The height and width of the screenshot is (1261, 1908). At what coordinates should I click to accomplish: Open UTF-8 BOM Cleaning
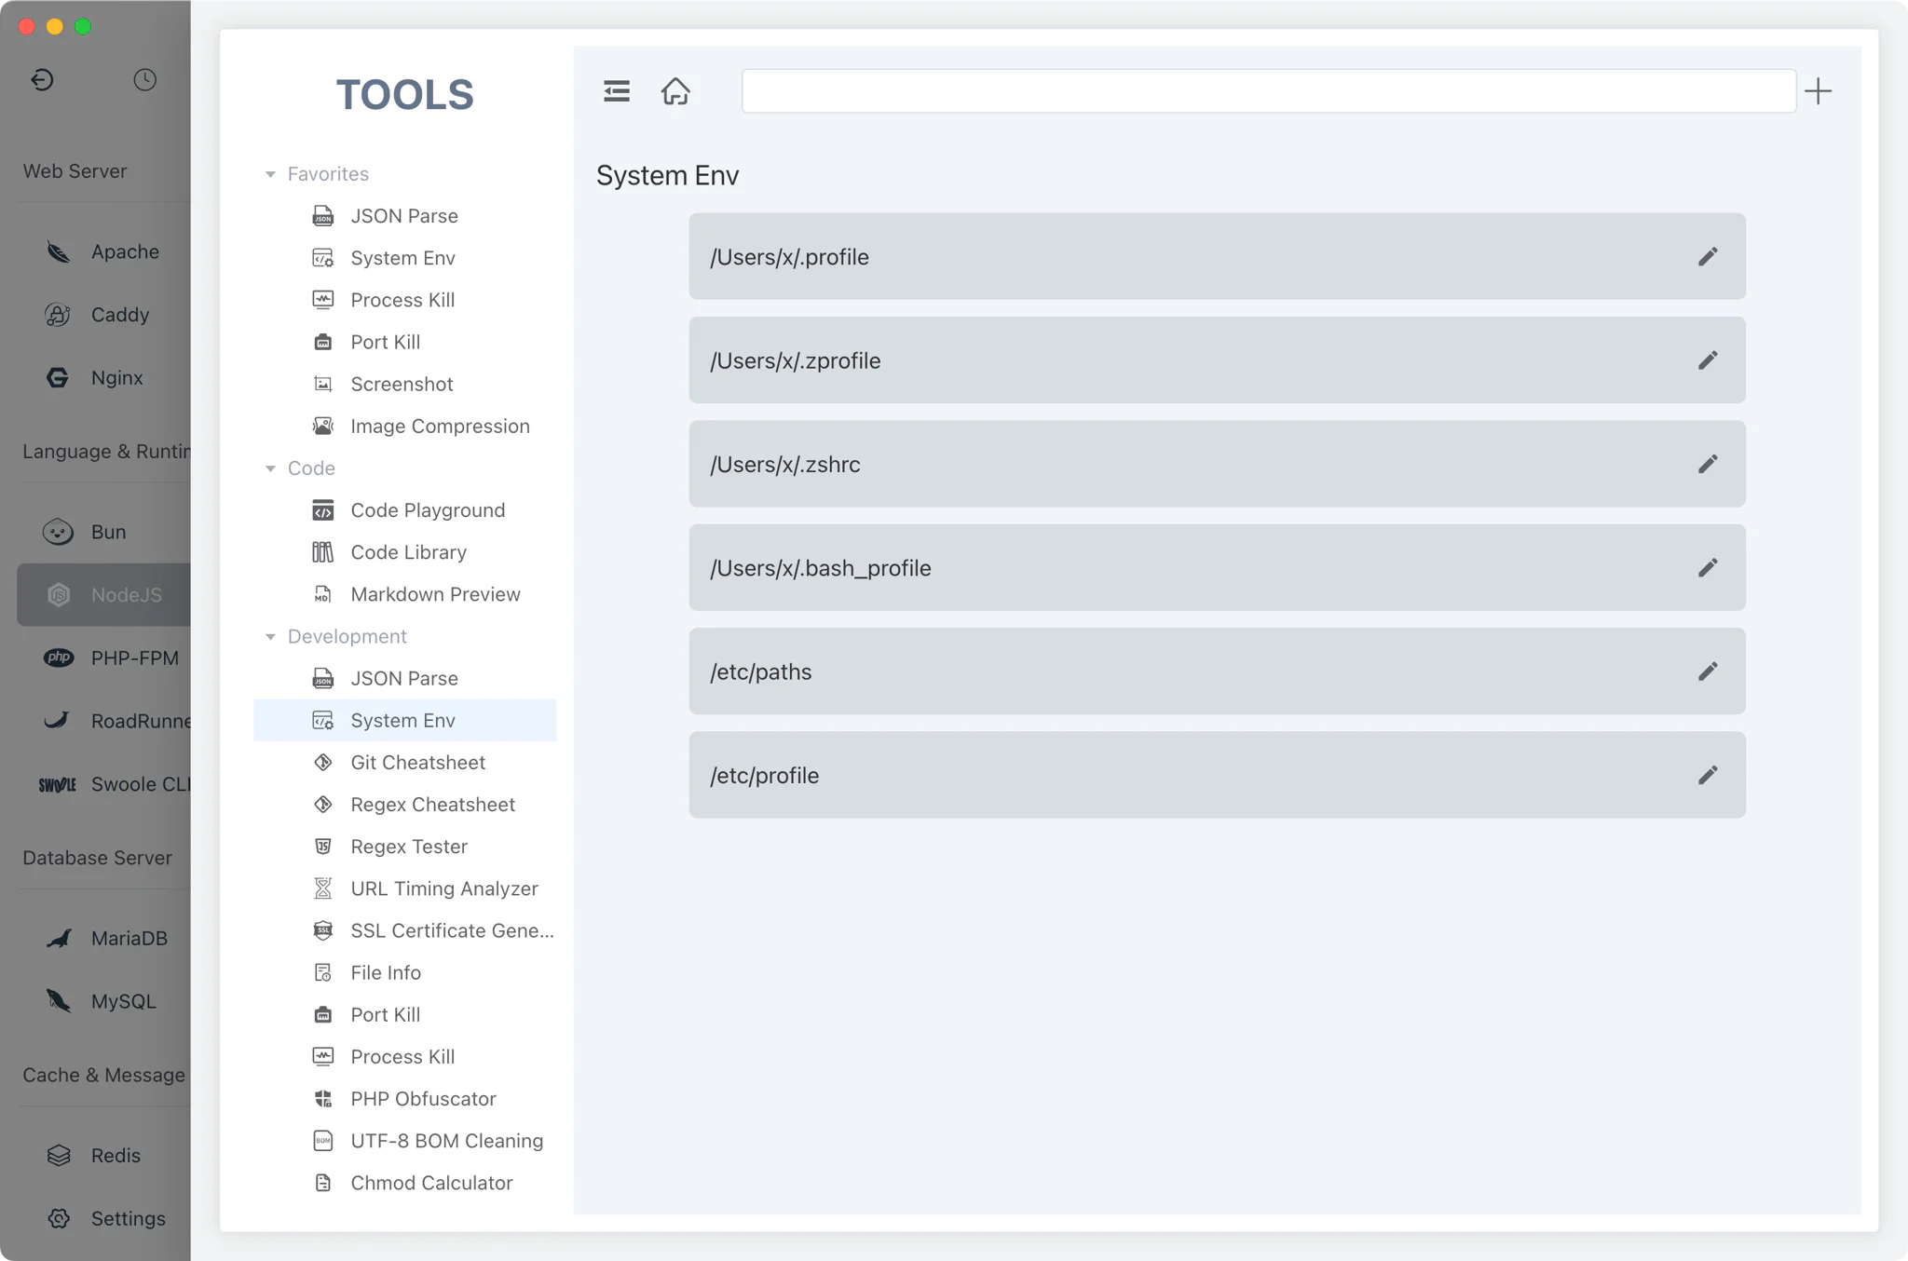(x=404, y=1141)
